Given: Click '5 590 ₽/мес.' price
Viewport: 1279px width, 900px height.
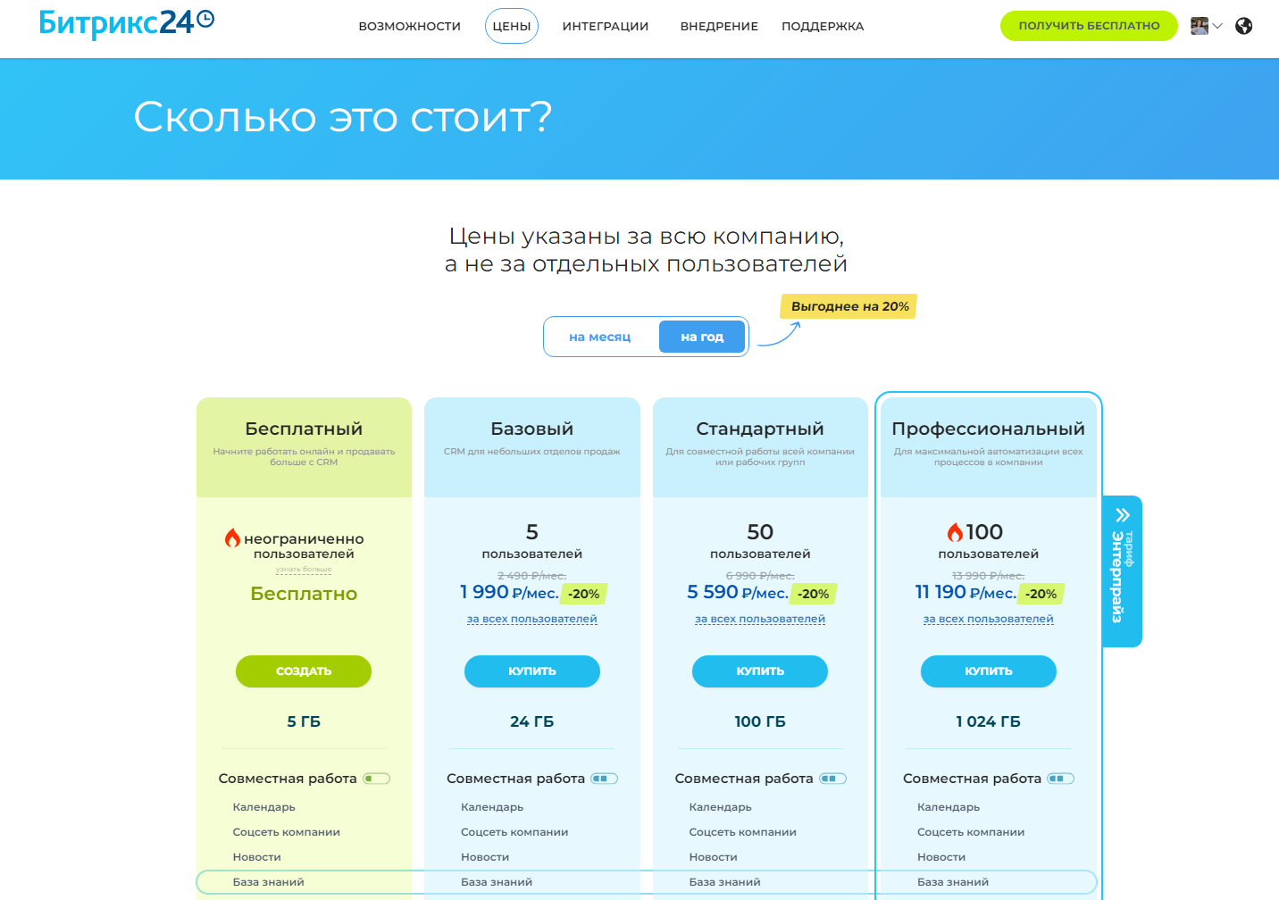Looking at the screenshot, I should 738,592.
